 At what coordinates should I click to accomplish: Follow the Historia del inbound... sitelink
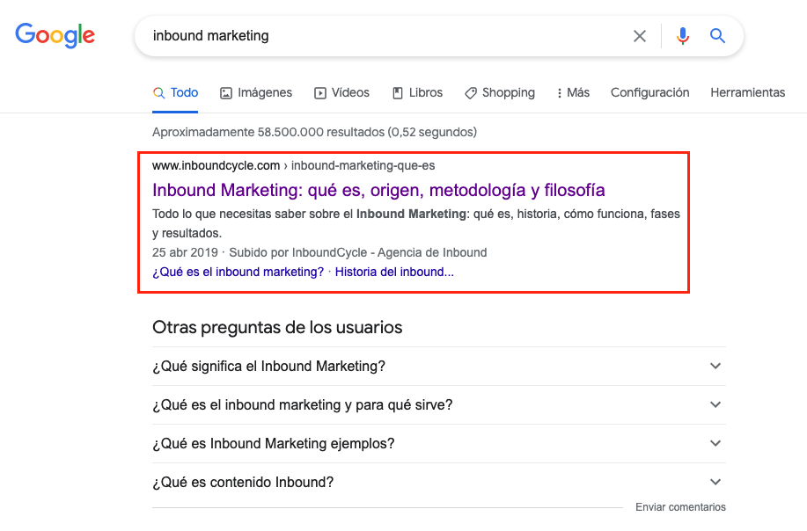tap(394, 272)
